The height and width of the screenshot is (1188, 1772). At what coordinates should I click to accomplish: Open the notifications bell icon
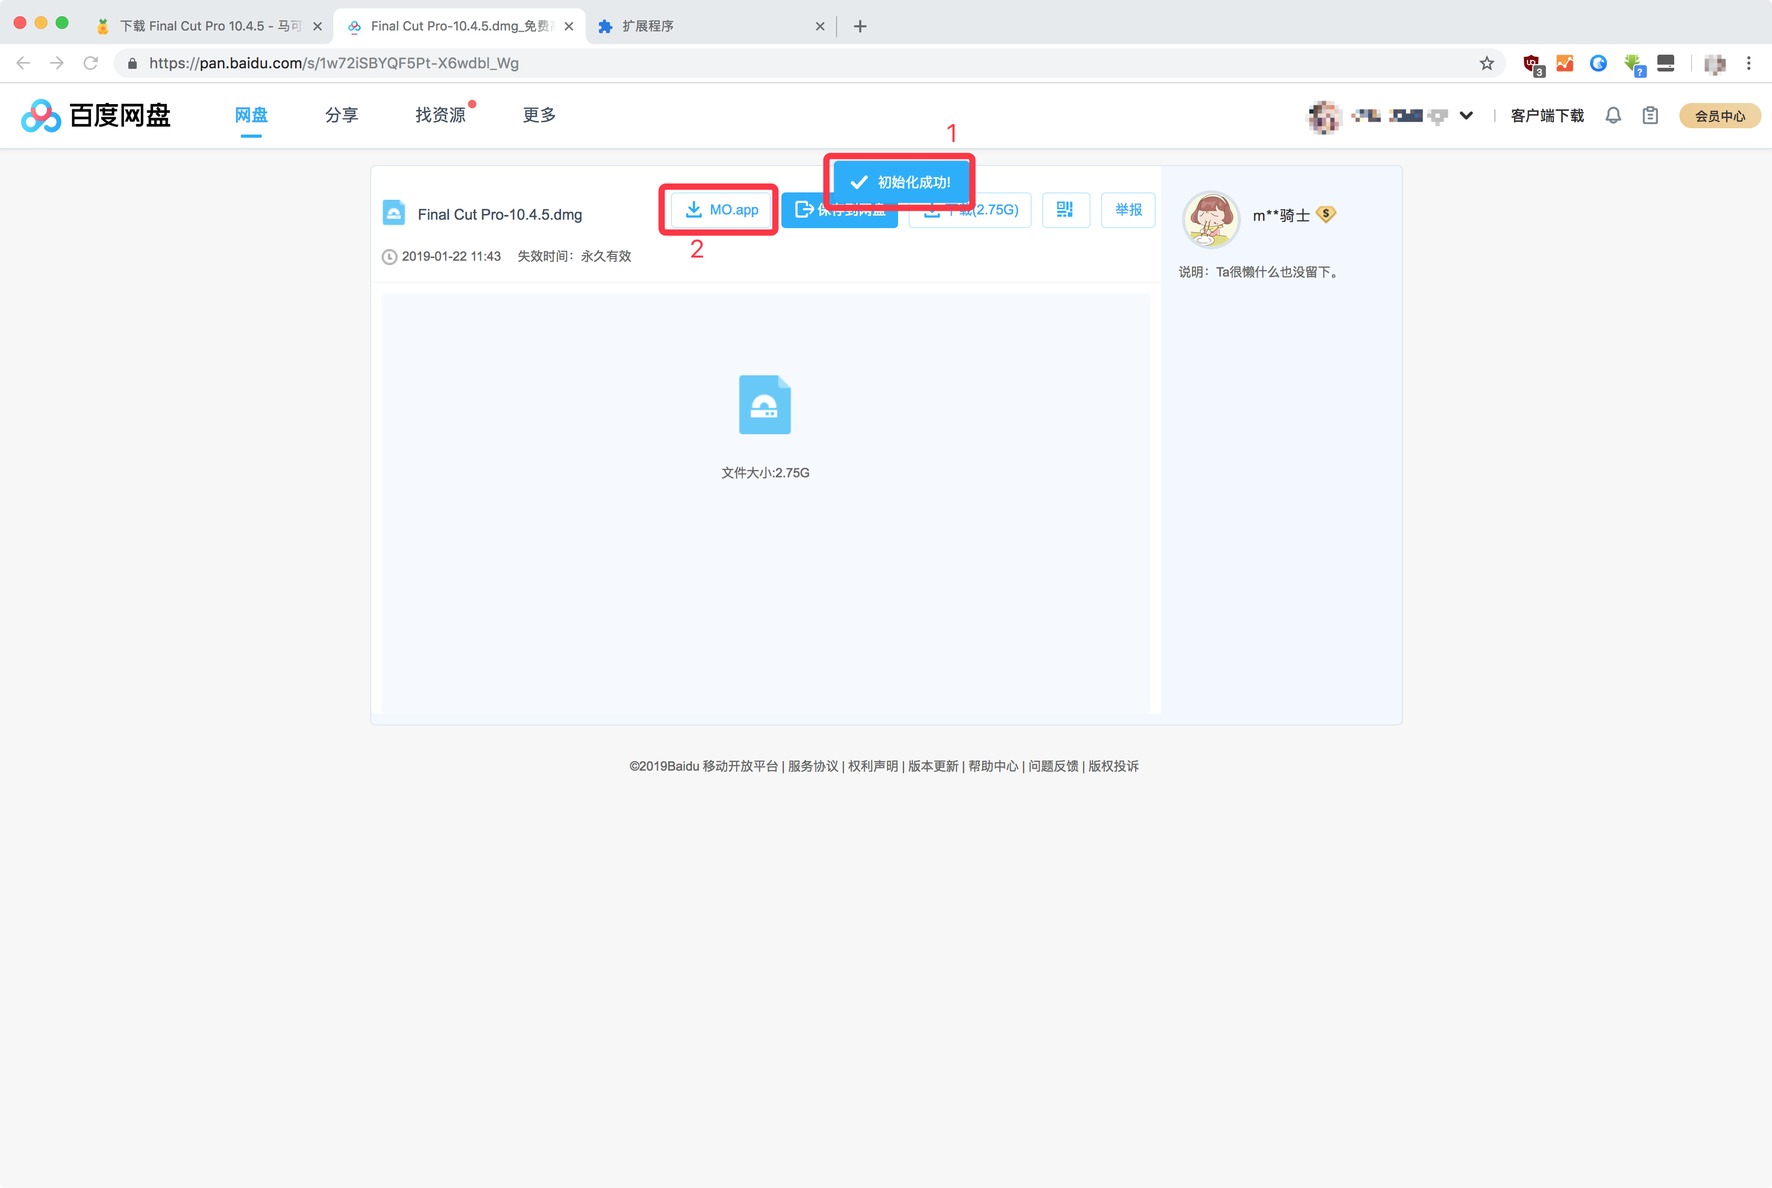1613,115
